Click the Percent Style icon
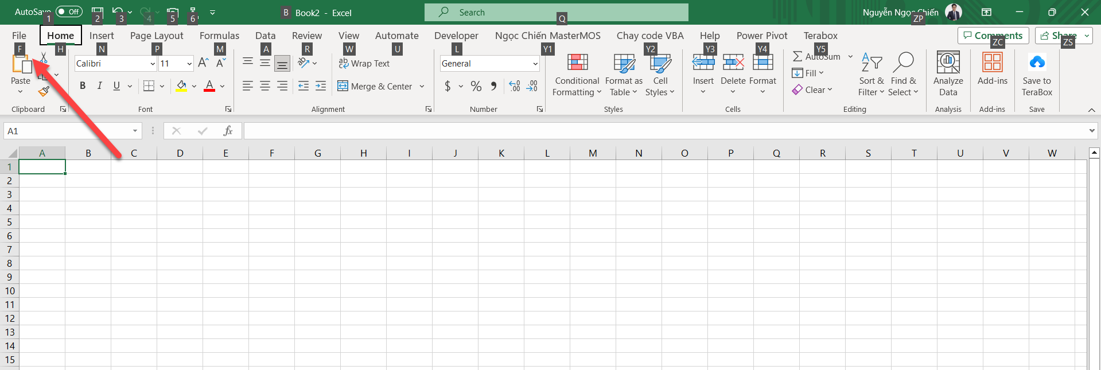1101x370 pixels. tap(476, 86)
